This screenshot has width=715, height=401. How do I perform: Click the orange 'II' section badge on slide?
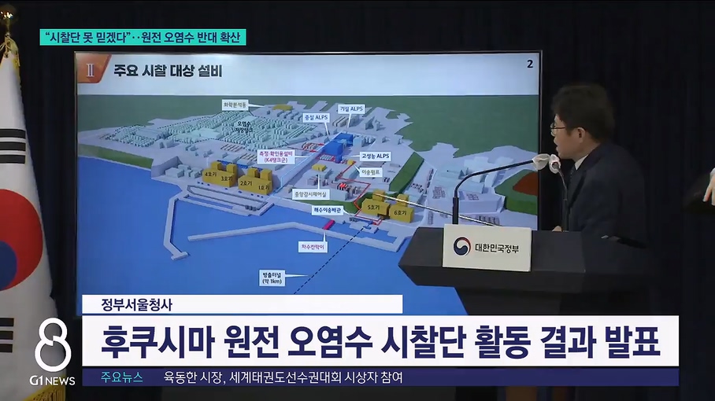tap(91, 69)
